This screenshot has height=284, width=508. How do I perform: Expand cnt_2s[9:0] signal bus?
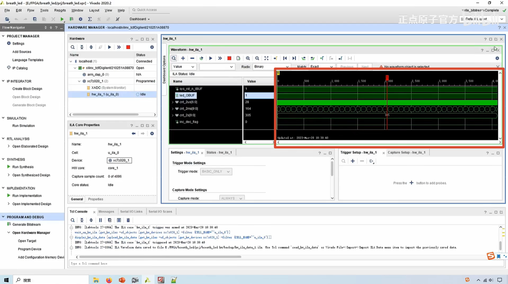[173, 115]
